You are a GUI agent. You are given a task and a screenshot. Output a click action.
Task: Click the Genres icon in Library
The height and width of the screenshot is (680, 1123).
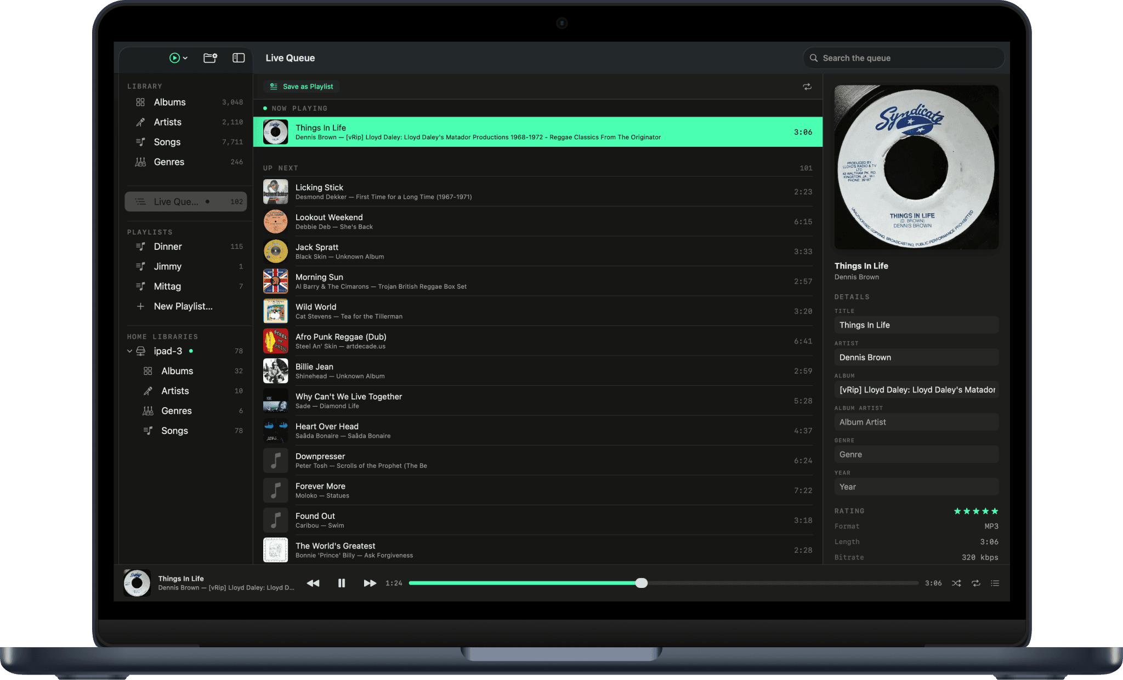(140, 162)
